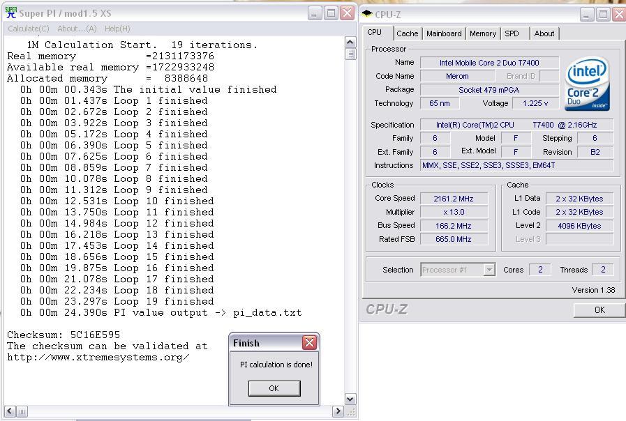Click Super PI scrollbar up arrow
The height and width of the screenshot is (421, 626).
point(350,42)
